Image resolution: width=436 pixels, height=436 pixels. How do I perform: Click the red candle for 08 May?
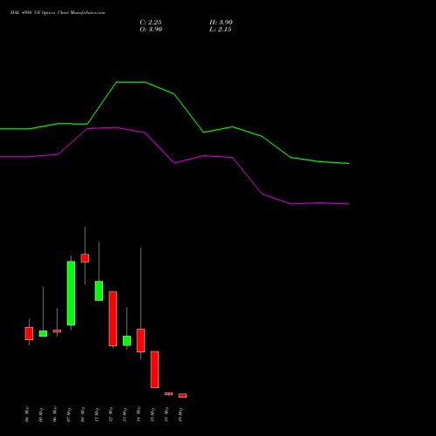click(x=85, y=258)
